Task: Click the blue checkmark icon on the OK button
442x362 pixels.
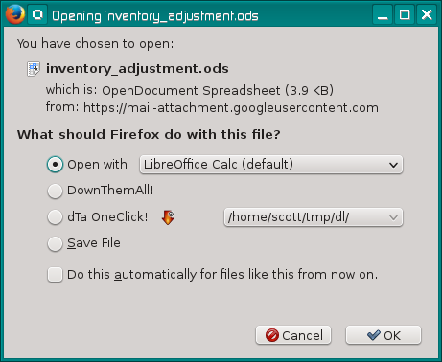Action: pos(374,335)
